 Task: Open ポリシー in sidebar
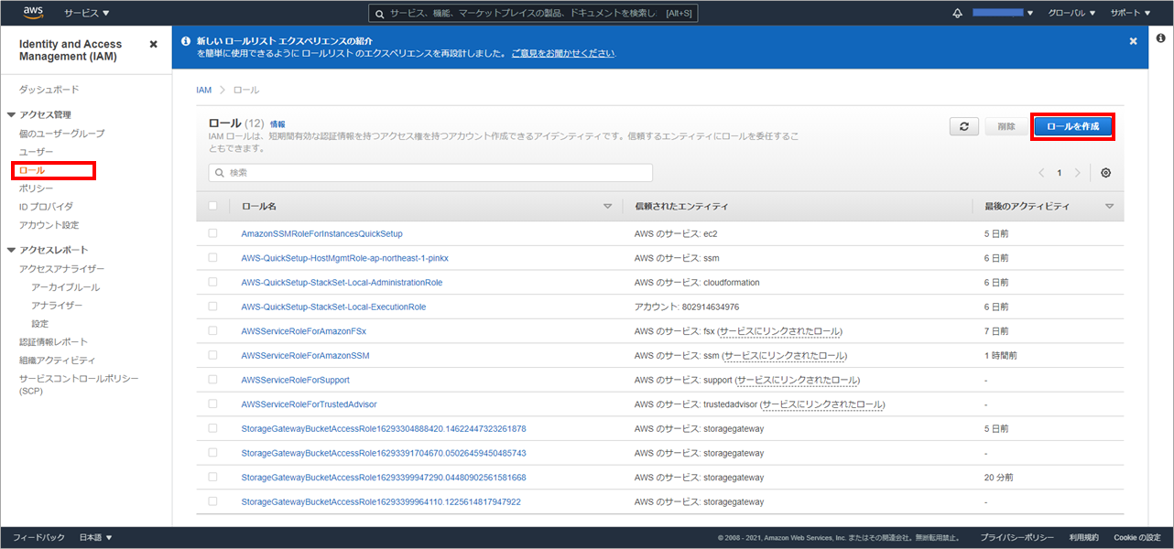pyautogui.click(x=37, y=188)
